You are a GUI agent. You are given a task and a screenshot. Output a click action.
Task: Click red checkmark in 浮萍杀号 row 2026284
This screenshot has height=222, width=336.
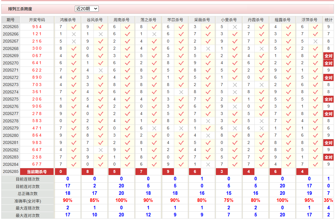tap(315, 164)
